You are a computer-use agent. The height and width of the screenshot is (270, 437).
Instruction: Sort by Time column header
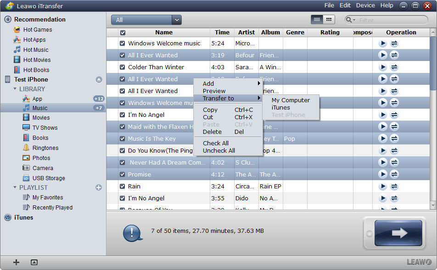point(222,32)
